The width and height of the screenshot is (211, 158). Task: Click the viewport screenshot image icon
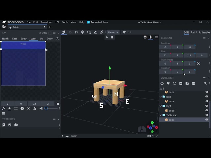(145, 37)
